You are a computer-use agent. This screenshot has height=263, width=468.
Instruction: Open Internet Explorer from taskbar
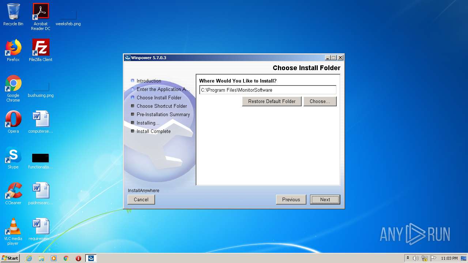(29, 258)
